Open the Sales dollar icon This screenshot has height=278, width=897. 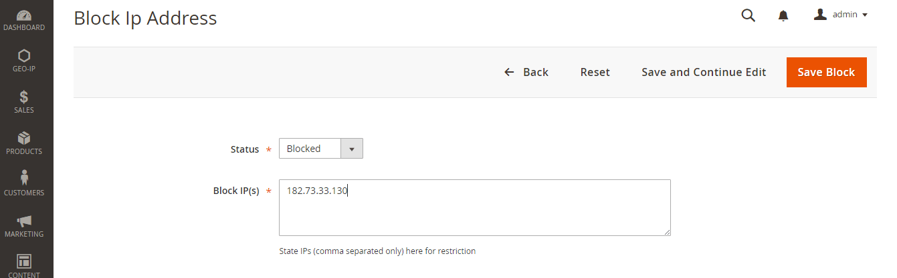(x=24, y=97)
